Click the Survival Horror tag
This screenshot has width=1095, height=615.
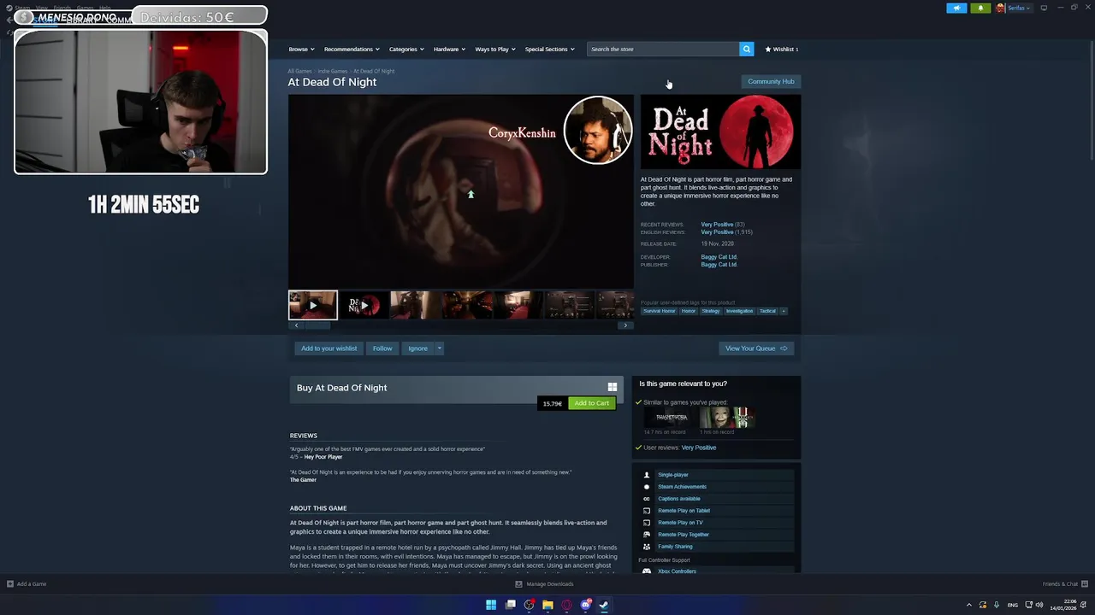[x=660, y=311]
